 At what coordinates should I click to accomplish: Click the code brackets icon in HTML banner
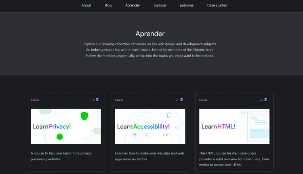[x=243, y=112]
